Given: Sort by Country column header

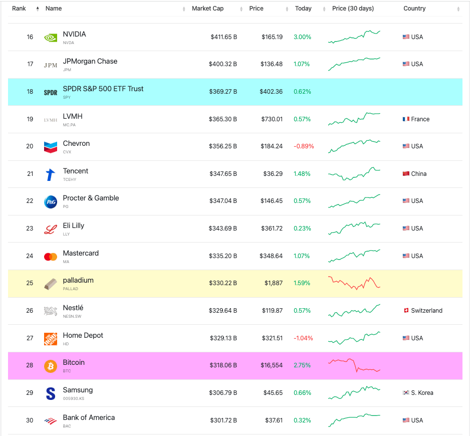Looking at the screenshot, I should pyautogui.click(x=414, y=9).
